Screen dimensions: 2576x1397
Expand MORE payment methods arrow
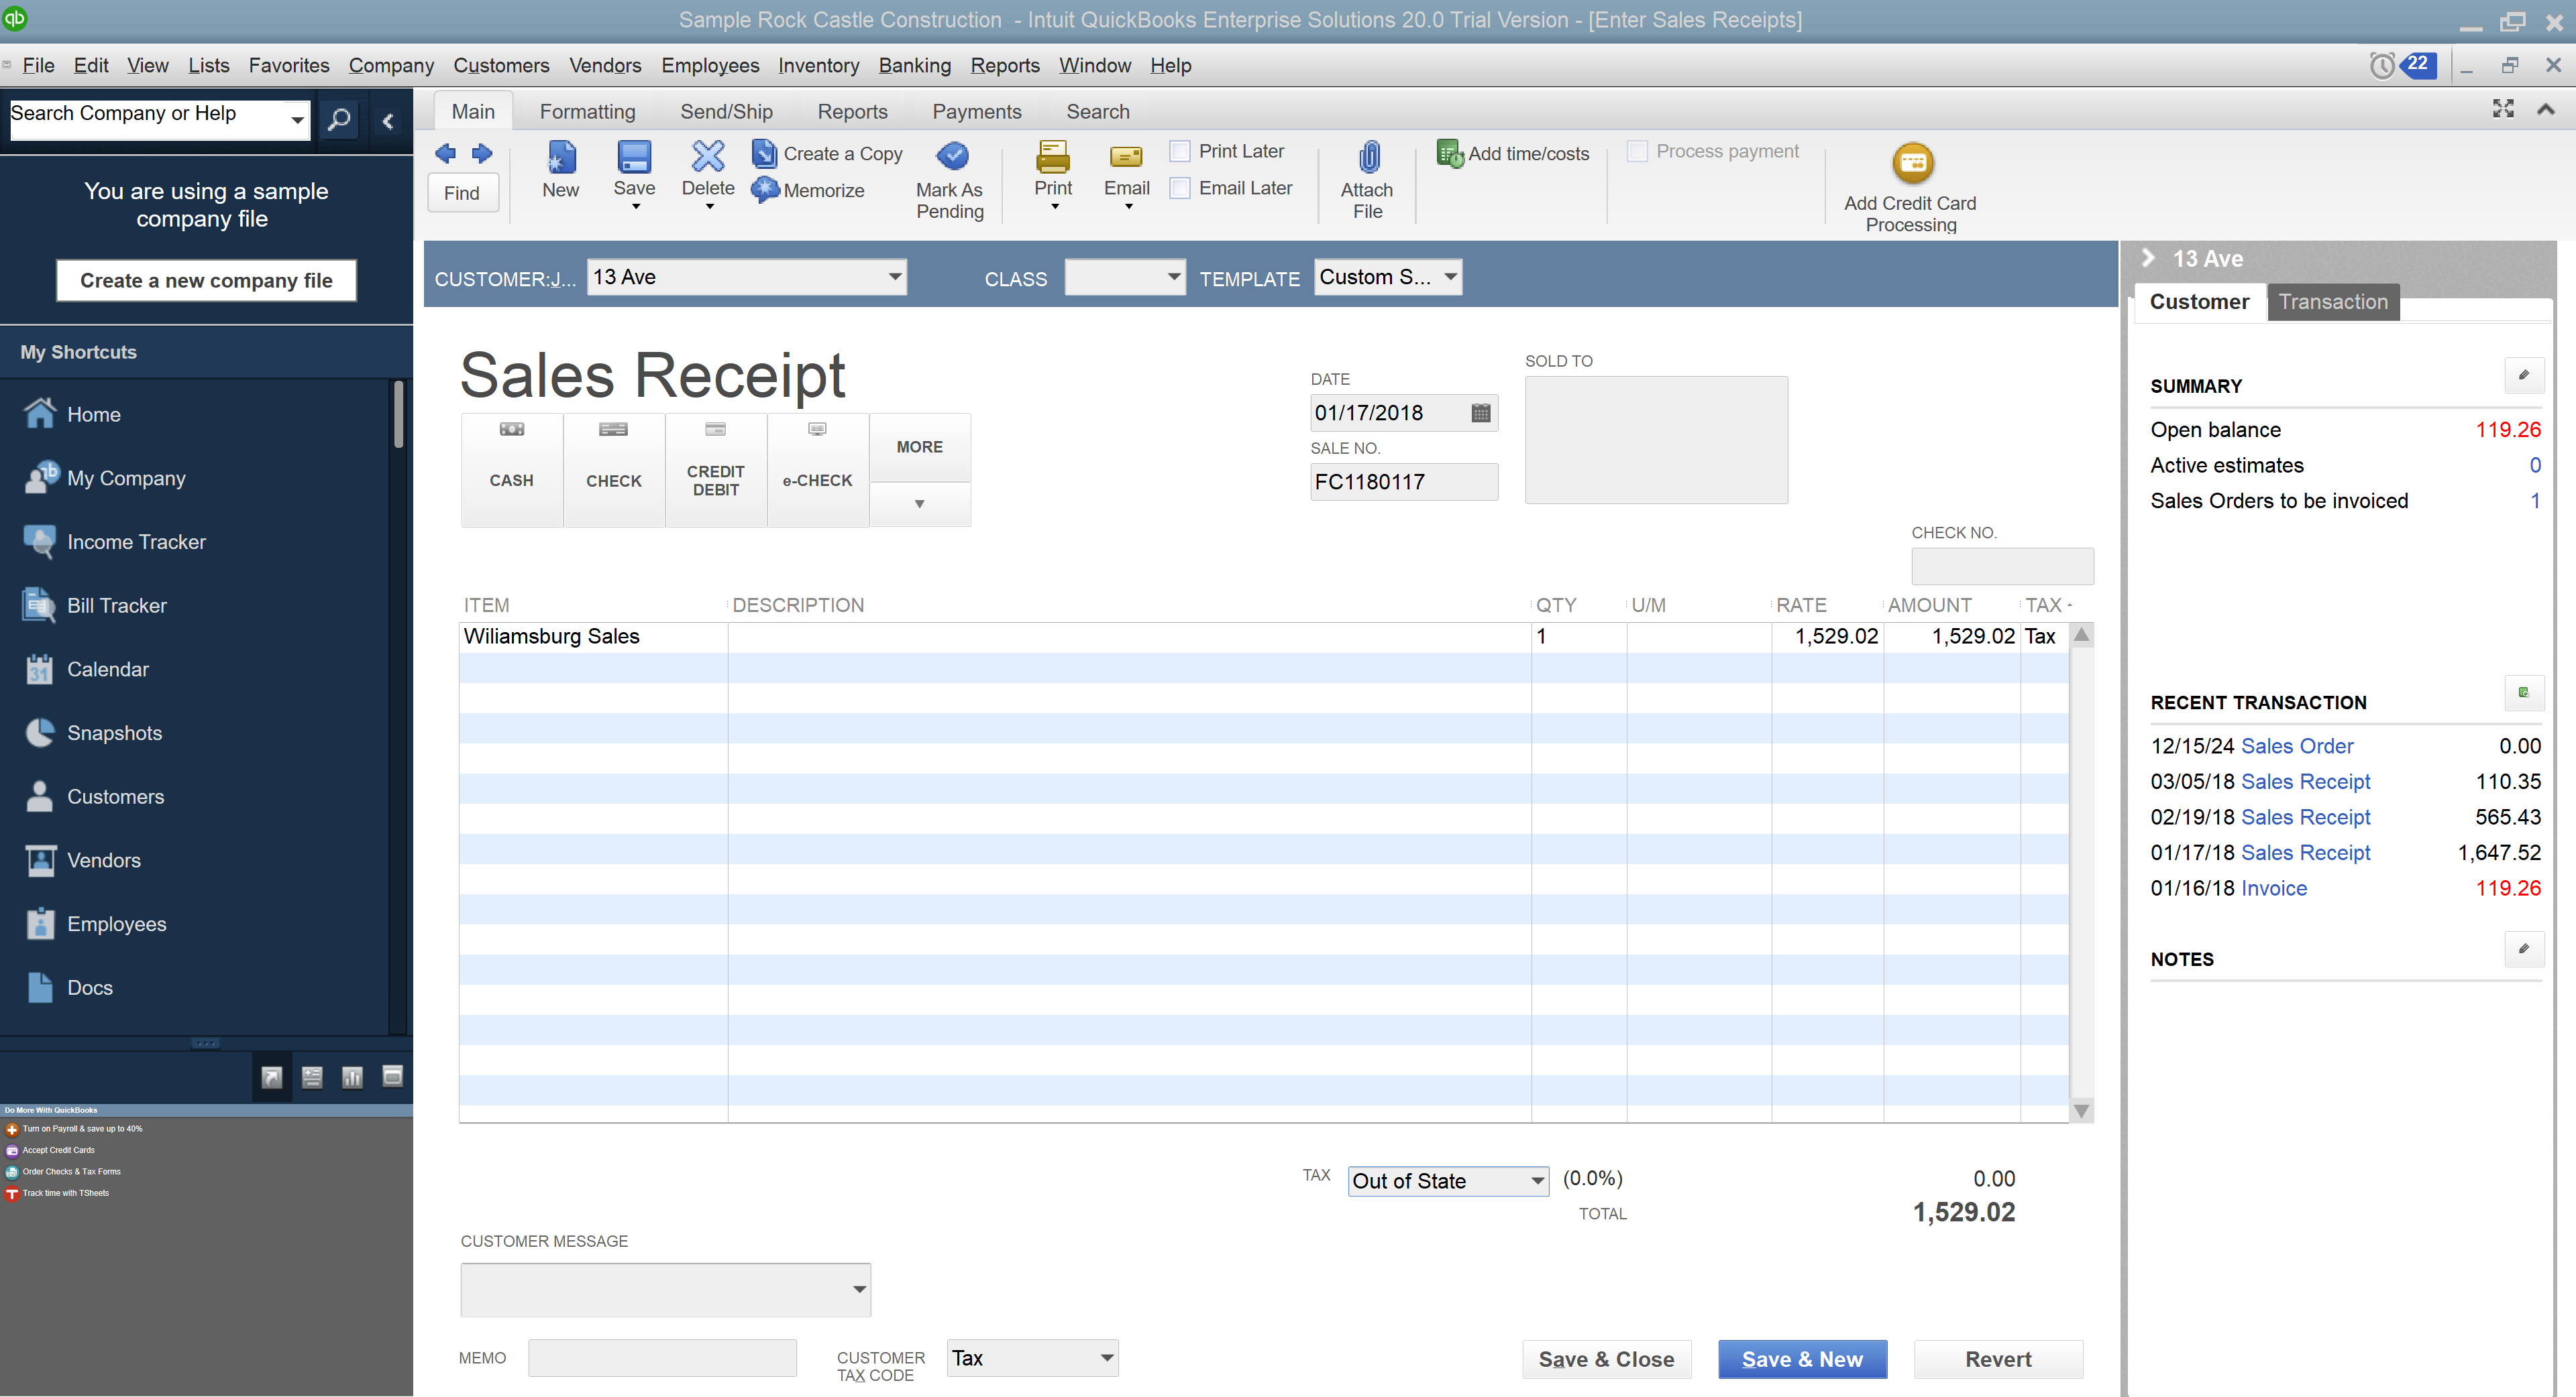919,503
